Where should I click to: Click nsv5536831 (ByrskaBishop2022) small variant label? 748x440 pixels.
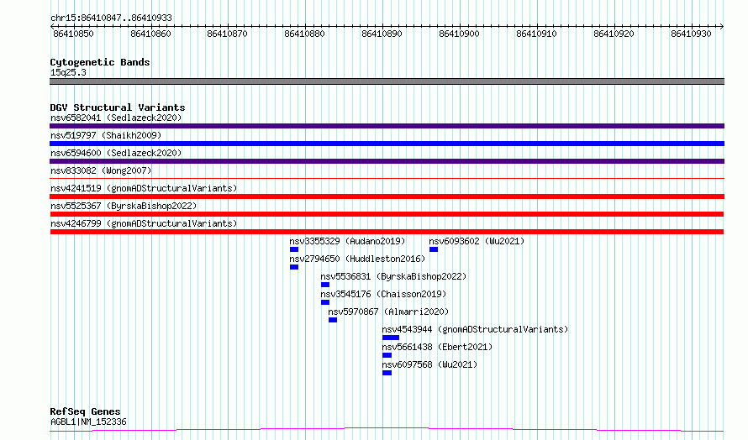coord(393,276)
